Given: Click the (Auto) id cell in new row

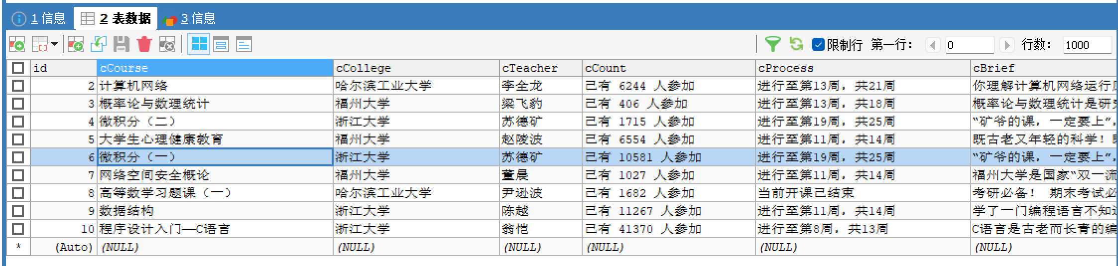Looking at the screenshot, I should pos(64,247).
